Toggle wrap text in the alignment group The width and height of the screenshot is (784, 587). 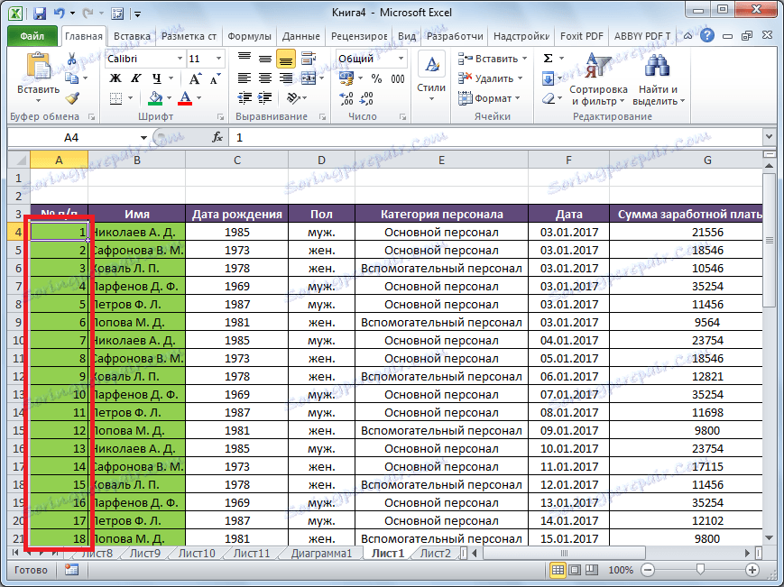309,56
